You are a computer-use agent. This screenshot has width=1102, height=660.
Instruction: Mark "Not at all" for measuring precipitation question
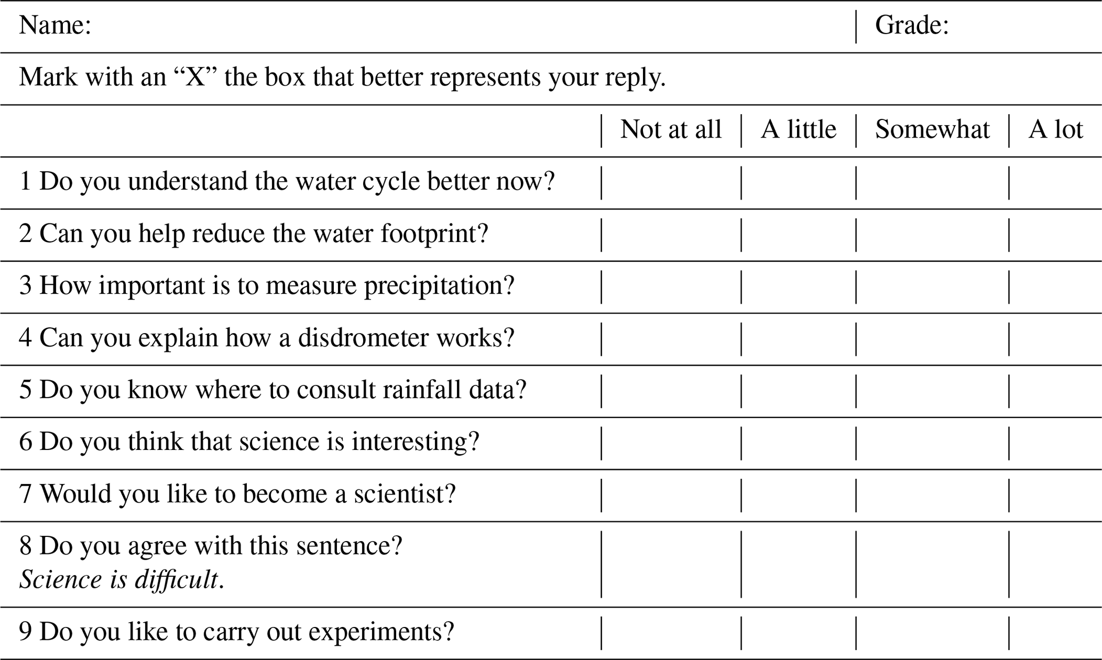coord(671,287)
